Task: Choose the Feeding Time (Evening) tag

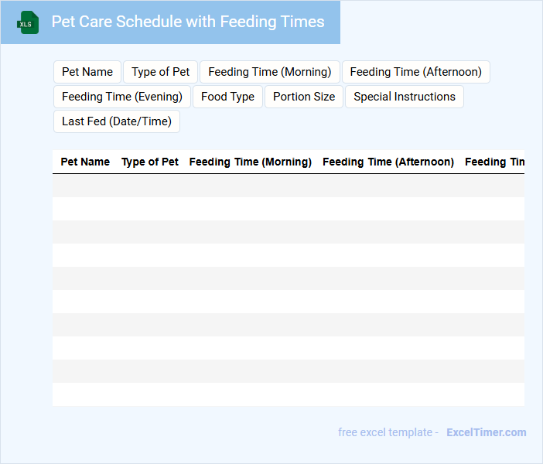Action: 122,97
